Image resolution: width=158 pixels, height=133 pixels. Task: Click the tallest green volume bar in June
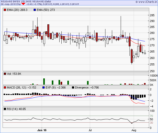tap(44, 82)
